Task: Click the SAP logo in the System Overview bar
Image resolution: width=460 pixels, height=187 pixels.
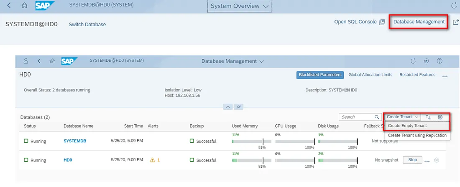Action: coord(44,5)
